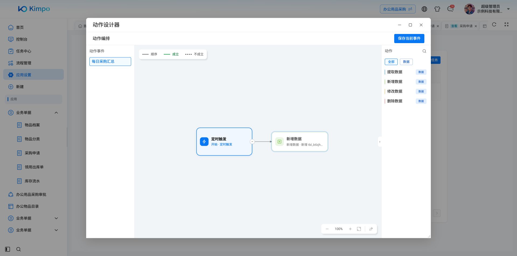
Task: Collapse the right action panel arrow
Action: [x=380, y=142]
